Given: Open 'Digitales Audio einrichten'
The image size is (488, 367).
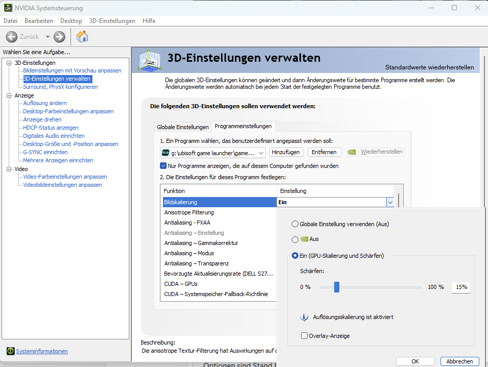Looking at the screenshot, I should click(54, 136).
